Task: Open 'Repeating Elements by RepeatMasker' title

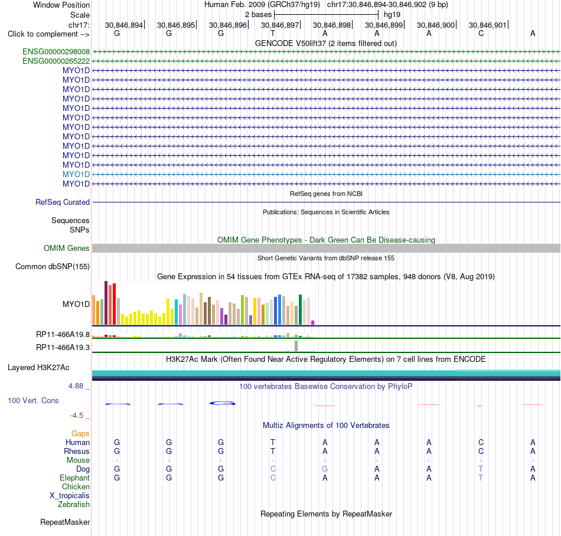Action: pos(326,514)
